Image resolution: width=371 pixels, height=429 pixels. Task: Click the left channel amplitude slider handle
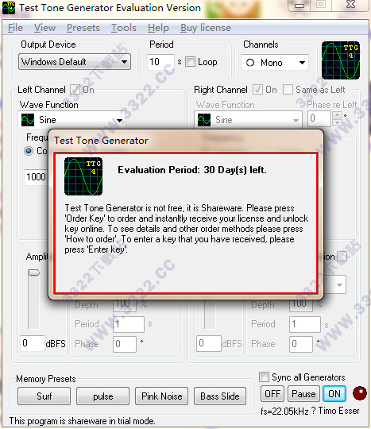point(34,272)
